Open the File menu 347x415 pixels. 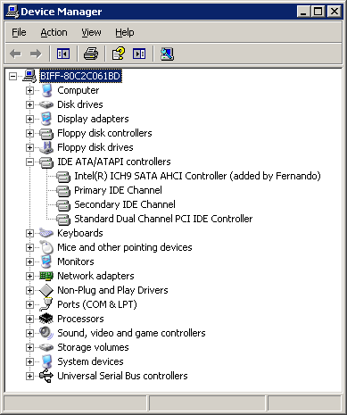[x=19, y=32]
